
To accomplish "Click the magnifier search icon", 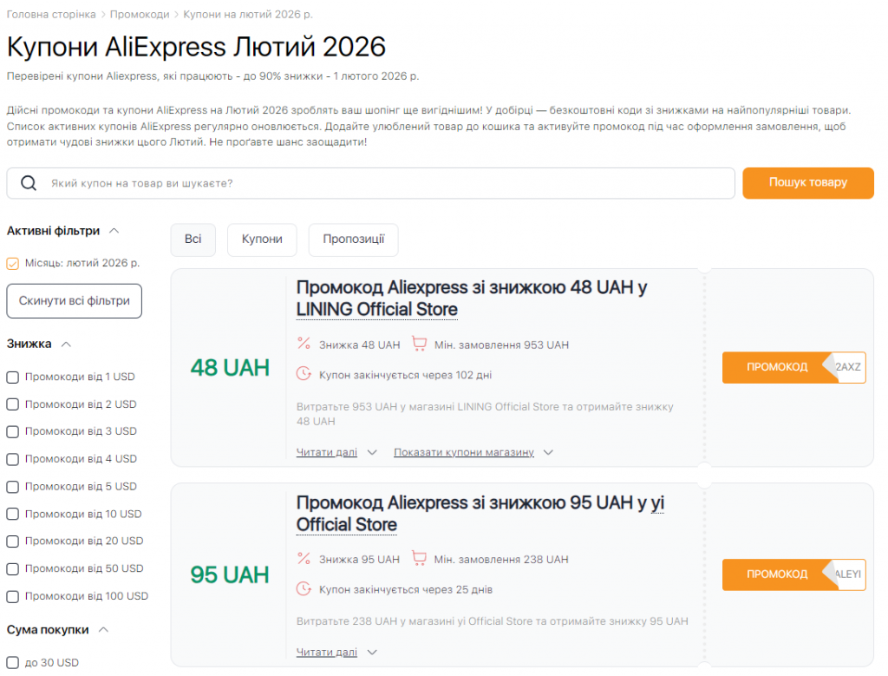I will [x=29, y=183].
